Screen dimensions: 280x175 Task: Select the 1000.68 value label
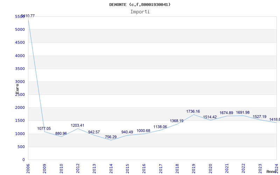tap(143, 131)
